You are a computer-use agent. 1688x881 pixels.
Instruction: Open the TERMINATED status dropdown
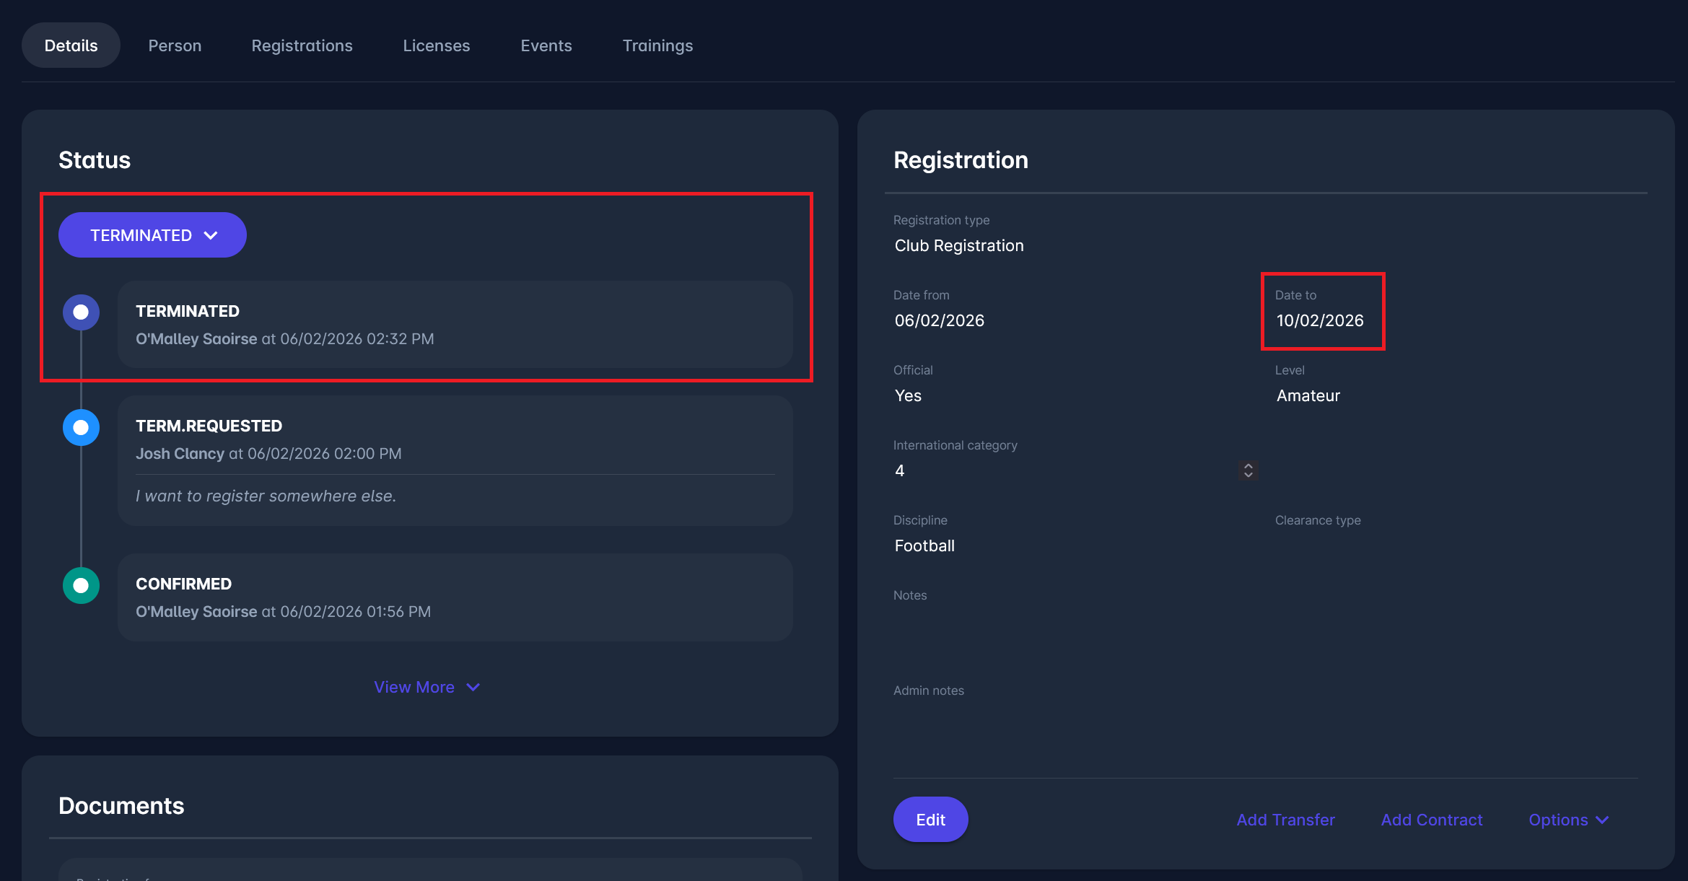click(152, 235)
